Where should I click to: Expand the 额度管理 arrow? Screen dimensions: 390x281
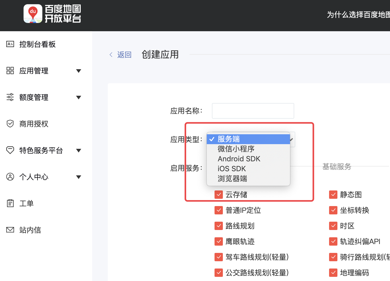(79, 97)
